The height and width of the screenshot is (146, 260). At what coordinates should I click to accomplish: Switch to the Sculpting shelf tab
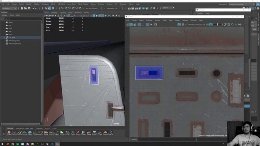(x=39, y=129)
